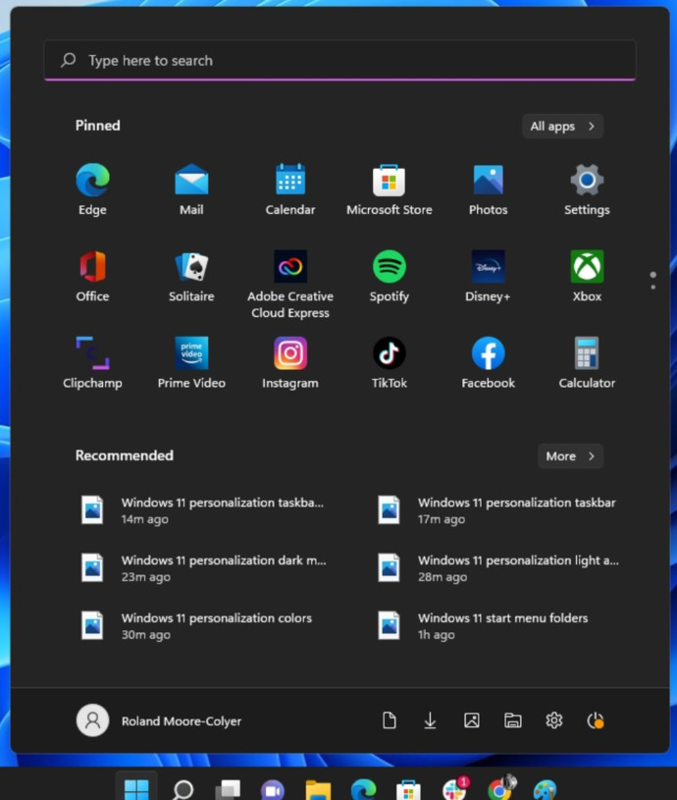677x800 pixels.
Task: Open 'Windows 11 personalization light a...' file
Action: (x=499, y=568)
